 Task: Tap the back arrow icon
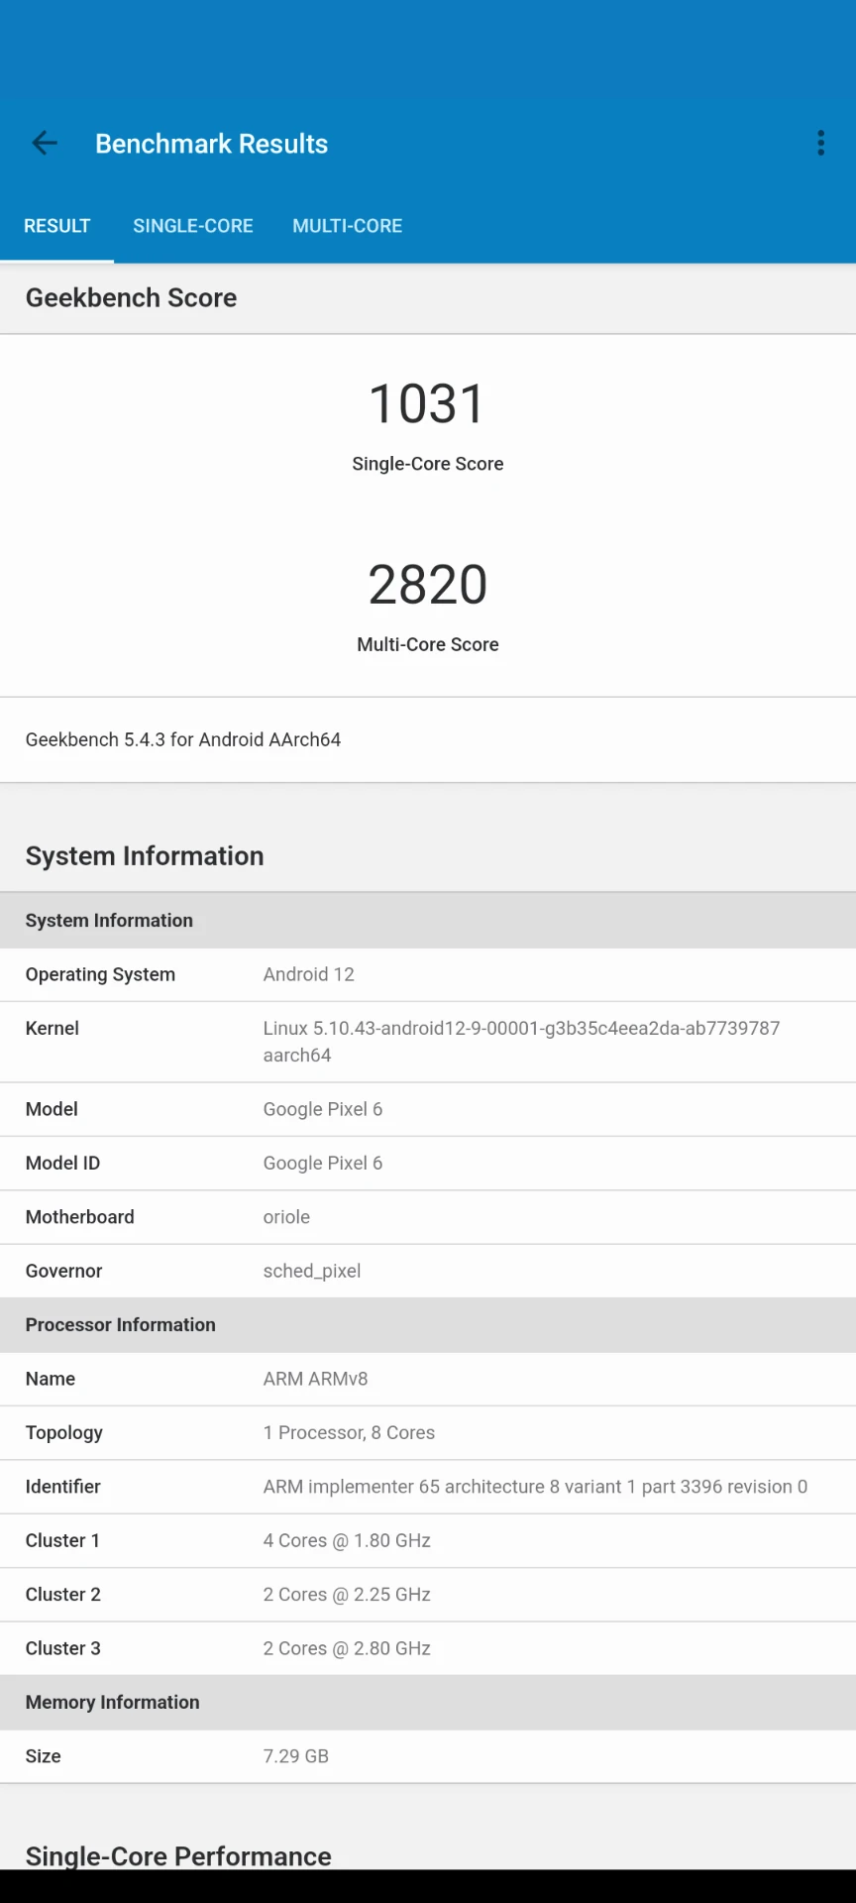45,144
